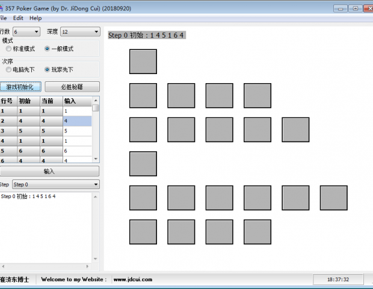Screen dimensions: 373x289
Task: Open the Help menu
Action: [35, 18]
